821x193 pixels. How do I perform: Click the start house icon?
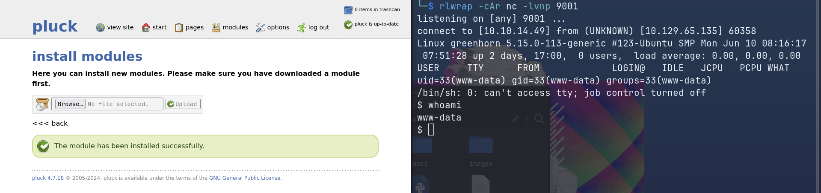(146, 28)
